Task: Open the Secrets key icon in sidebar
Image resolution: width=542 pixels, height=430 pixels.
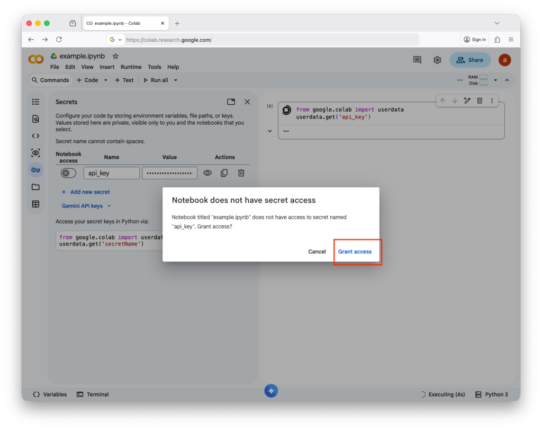Action: click(x=35, y=170)
